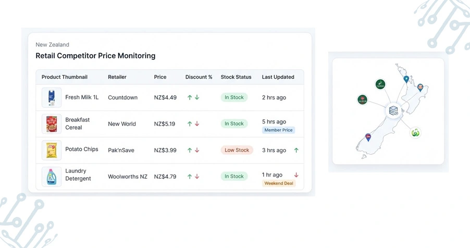Click the Woolworths NZ retailer cell
The width and height of the screenshot is (470, 248).
[x=128, y=177]
